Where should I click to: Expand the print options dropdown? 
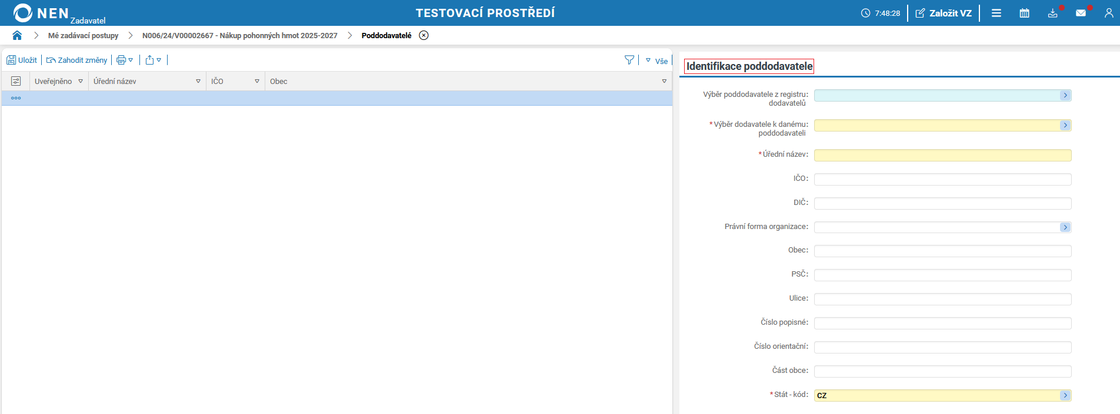click(125, 60)
